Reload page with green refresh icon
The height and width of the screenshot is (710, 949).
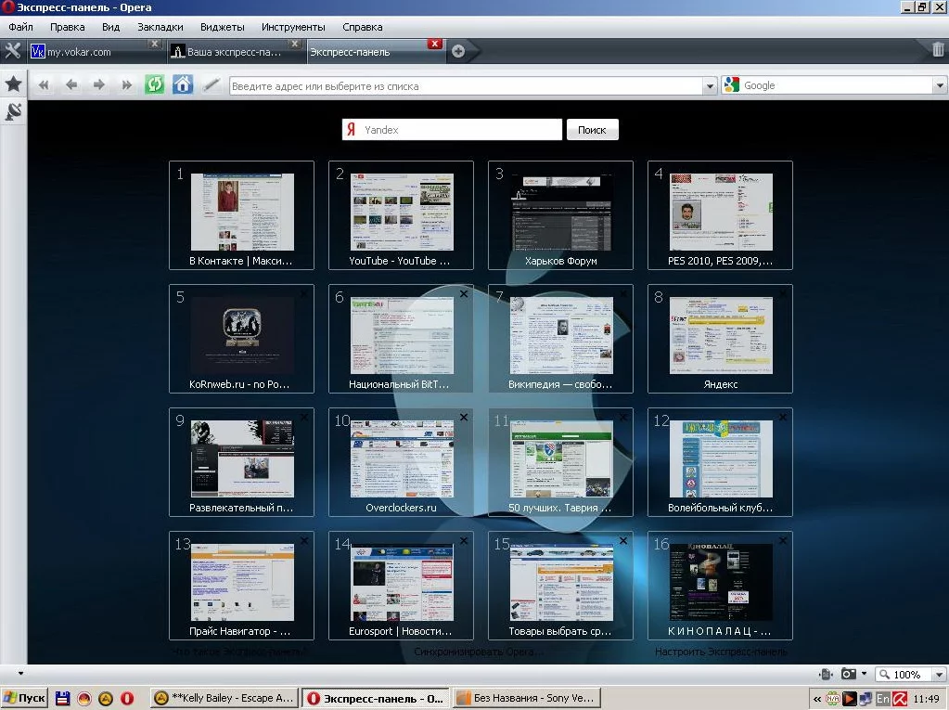click(154, 84)
